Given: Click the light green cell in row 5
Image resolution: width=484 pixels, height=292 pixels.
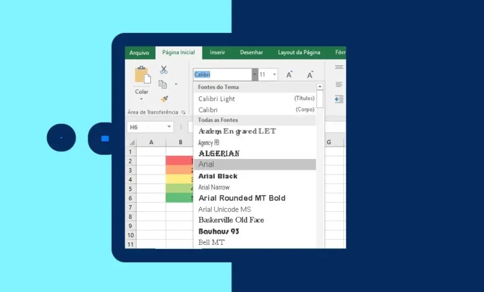Looking at the screenshot, I should tap(180, 188).
